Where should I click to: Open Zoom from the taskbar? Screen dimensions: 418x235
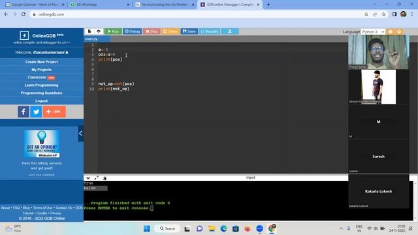pos(260,228)
